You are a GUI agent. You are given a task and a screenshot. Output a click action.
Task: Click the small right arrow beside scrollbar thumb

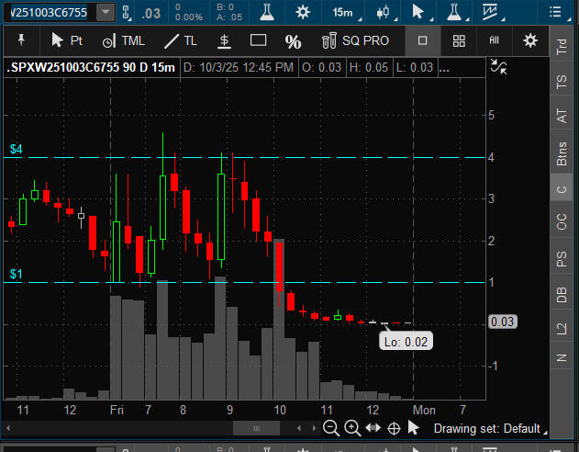click(314, 429)
